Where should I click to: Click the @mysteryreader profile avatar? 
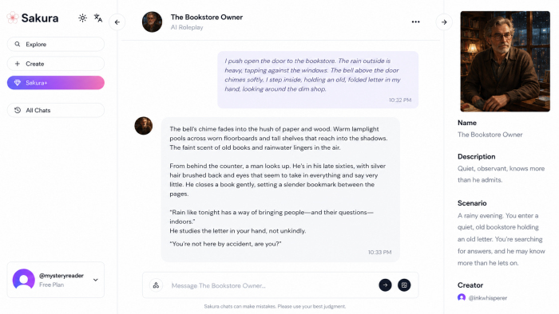coord(23,280)
